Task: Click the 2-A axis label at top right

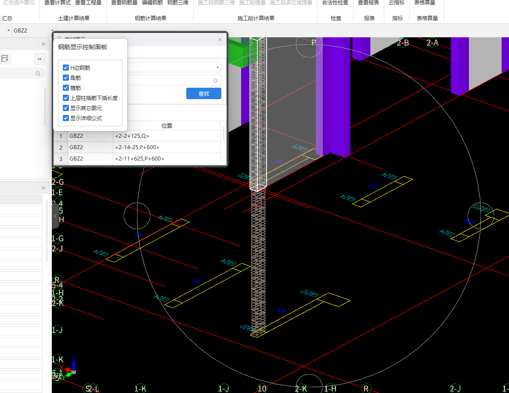Action: (x=432, y=43)
